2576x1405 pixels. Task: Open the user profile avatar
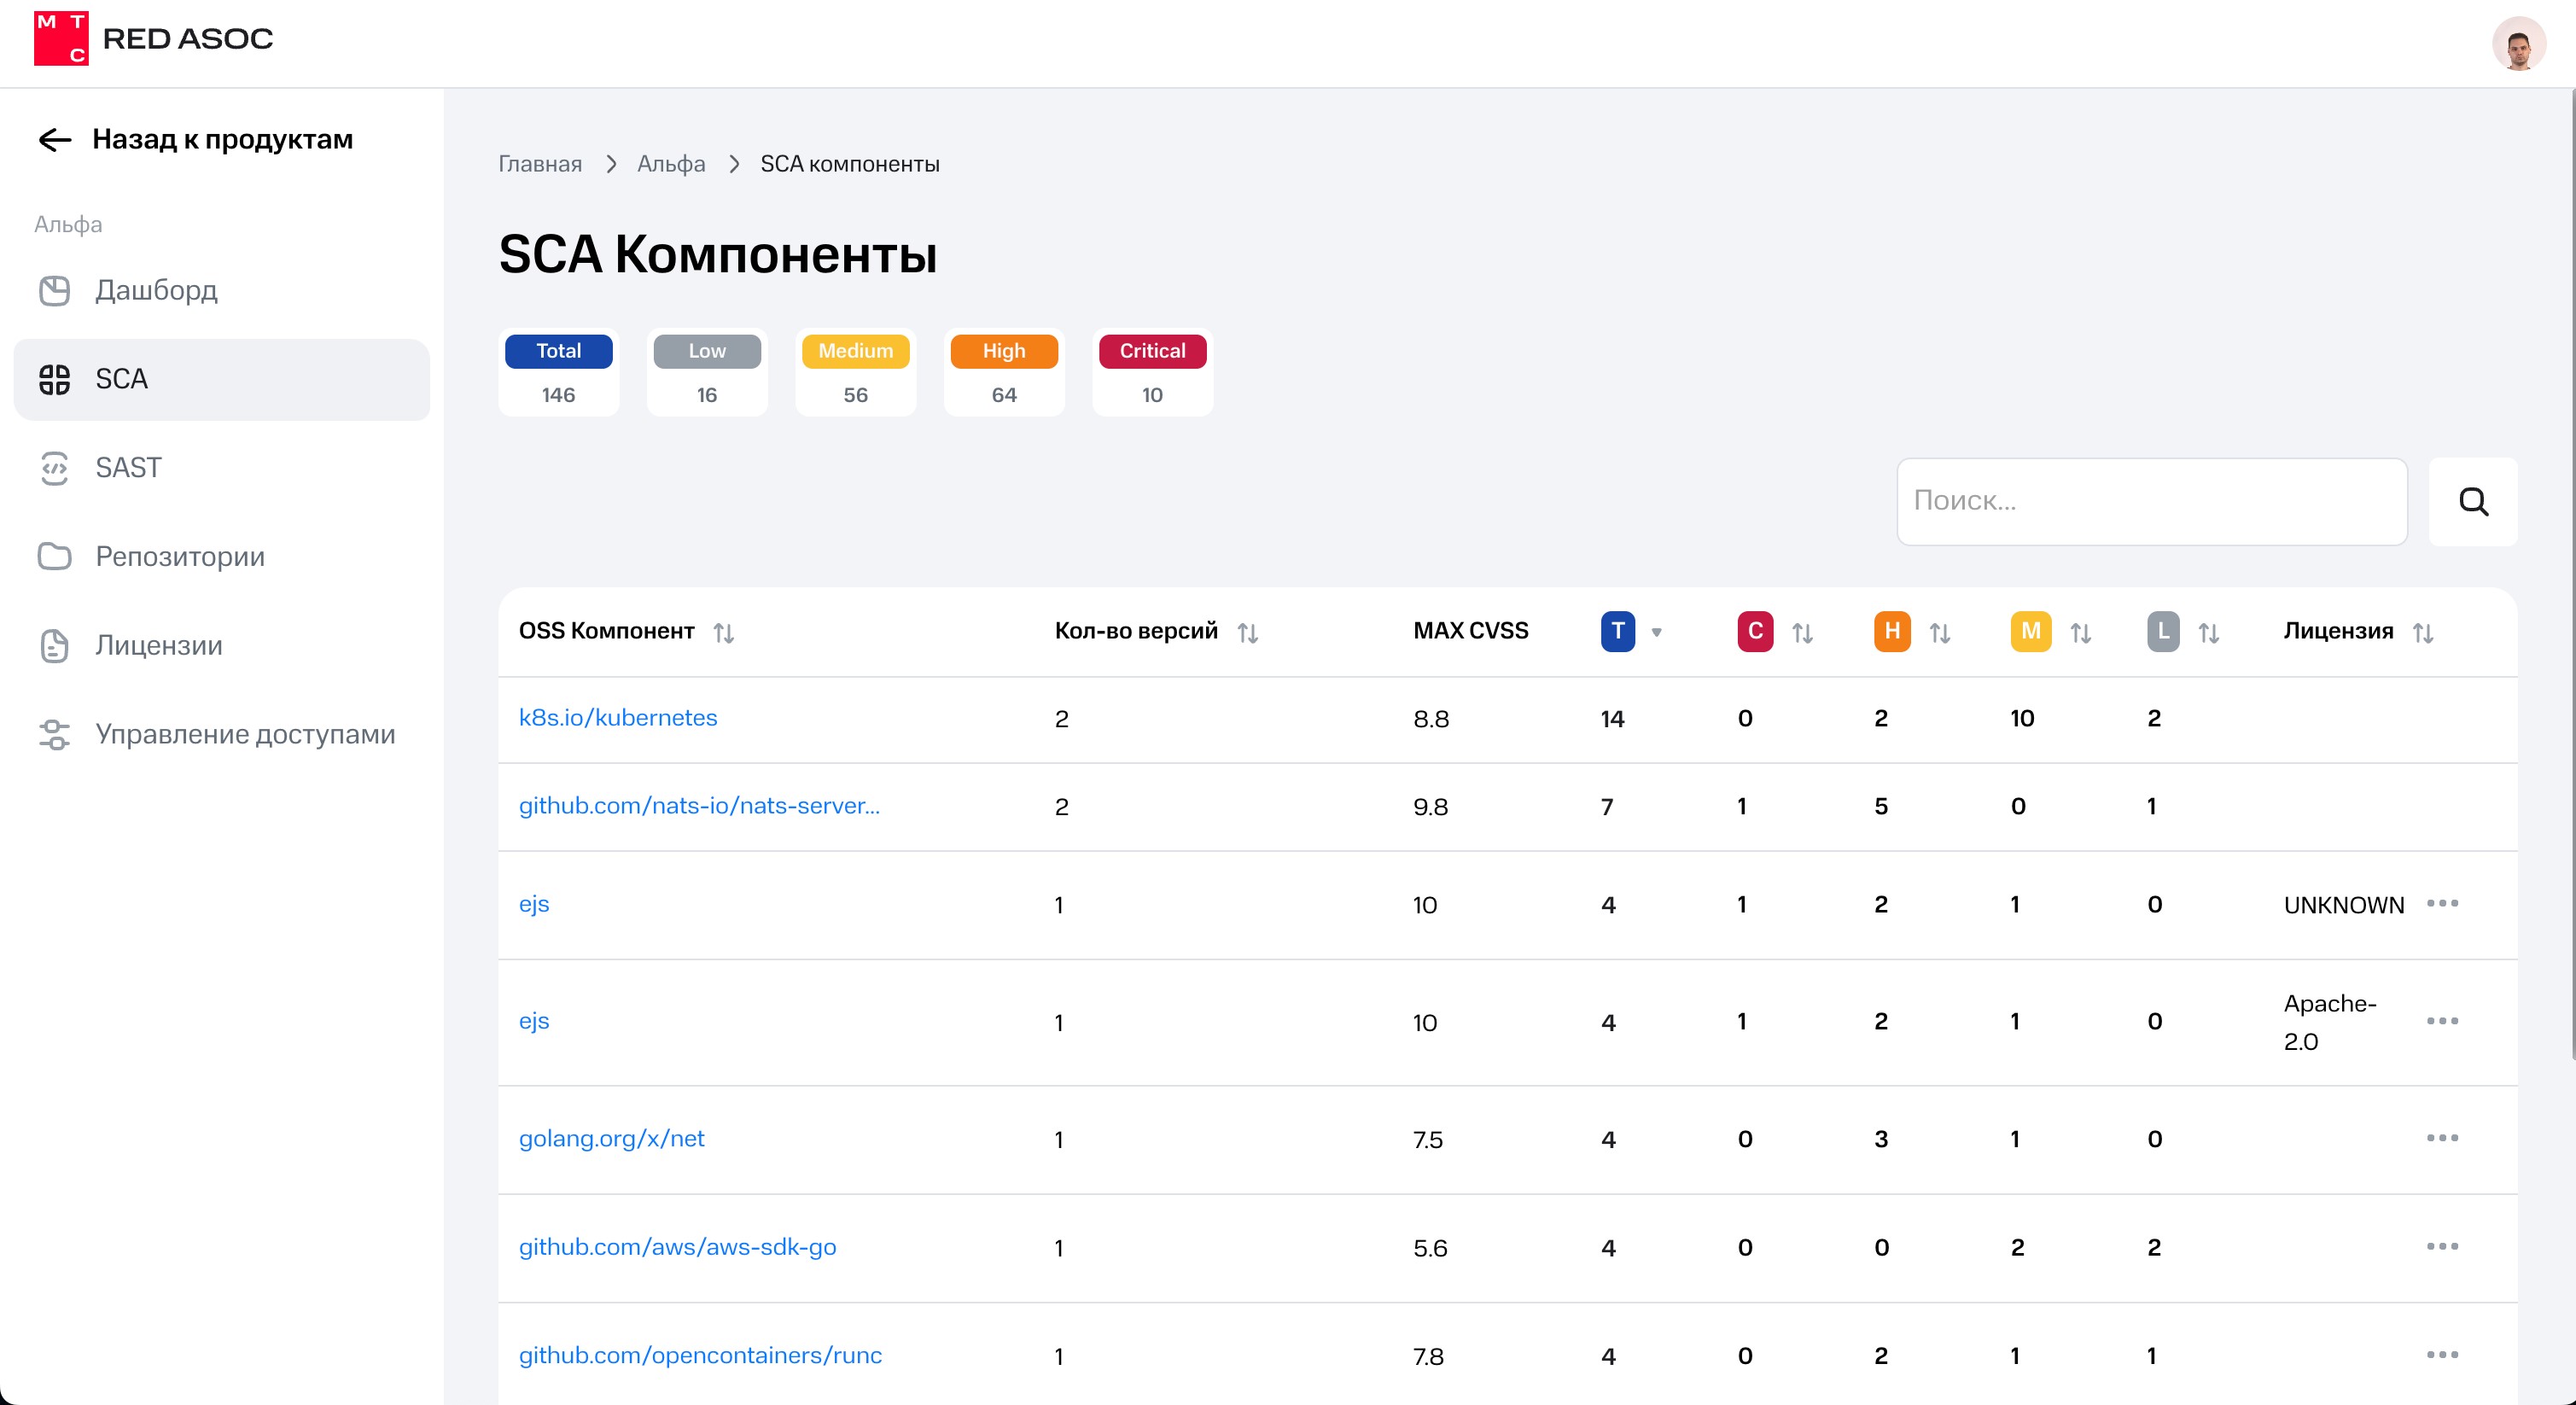point(2517,44)
